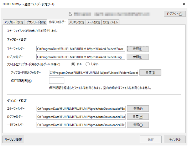
Task: Click the 保存期間を超過したファイルは削除されます note
Action: pyautogui.click(x=100, y=88)
